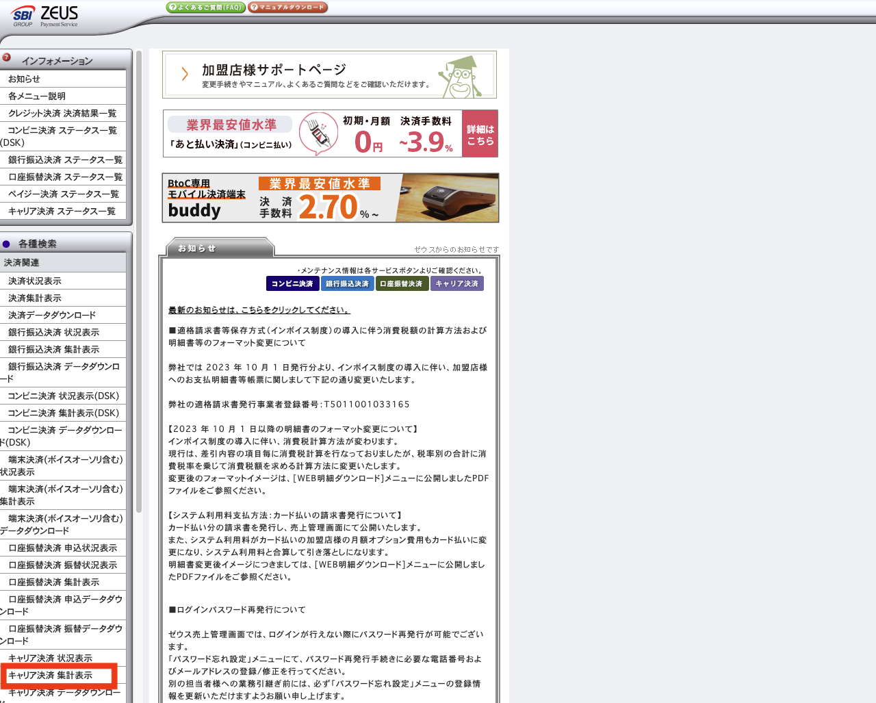Click the 決済関連 subsection header
876x703 pixels.
(63, 263)
